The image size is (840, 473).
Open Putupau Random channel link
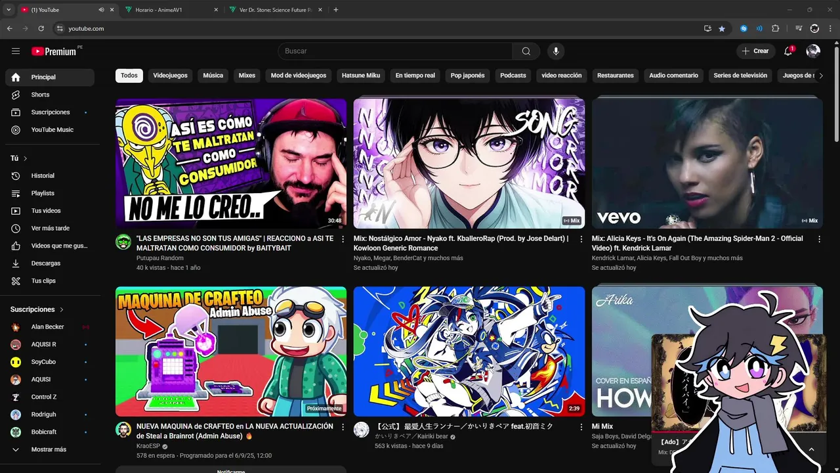pos(160,258)
